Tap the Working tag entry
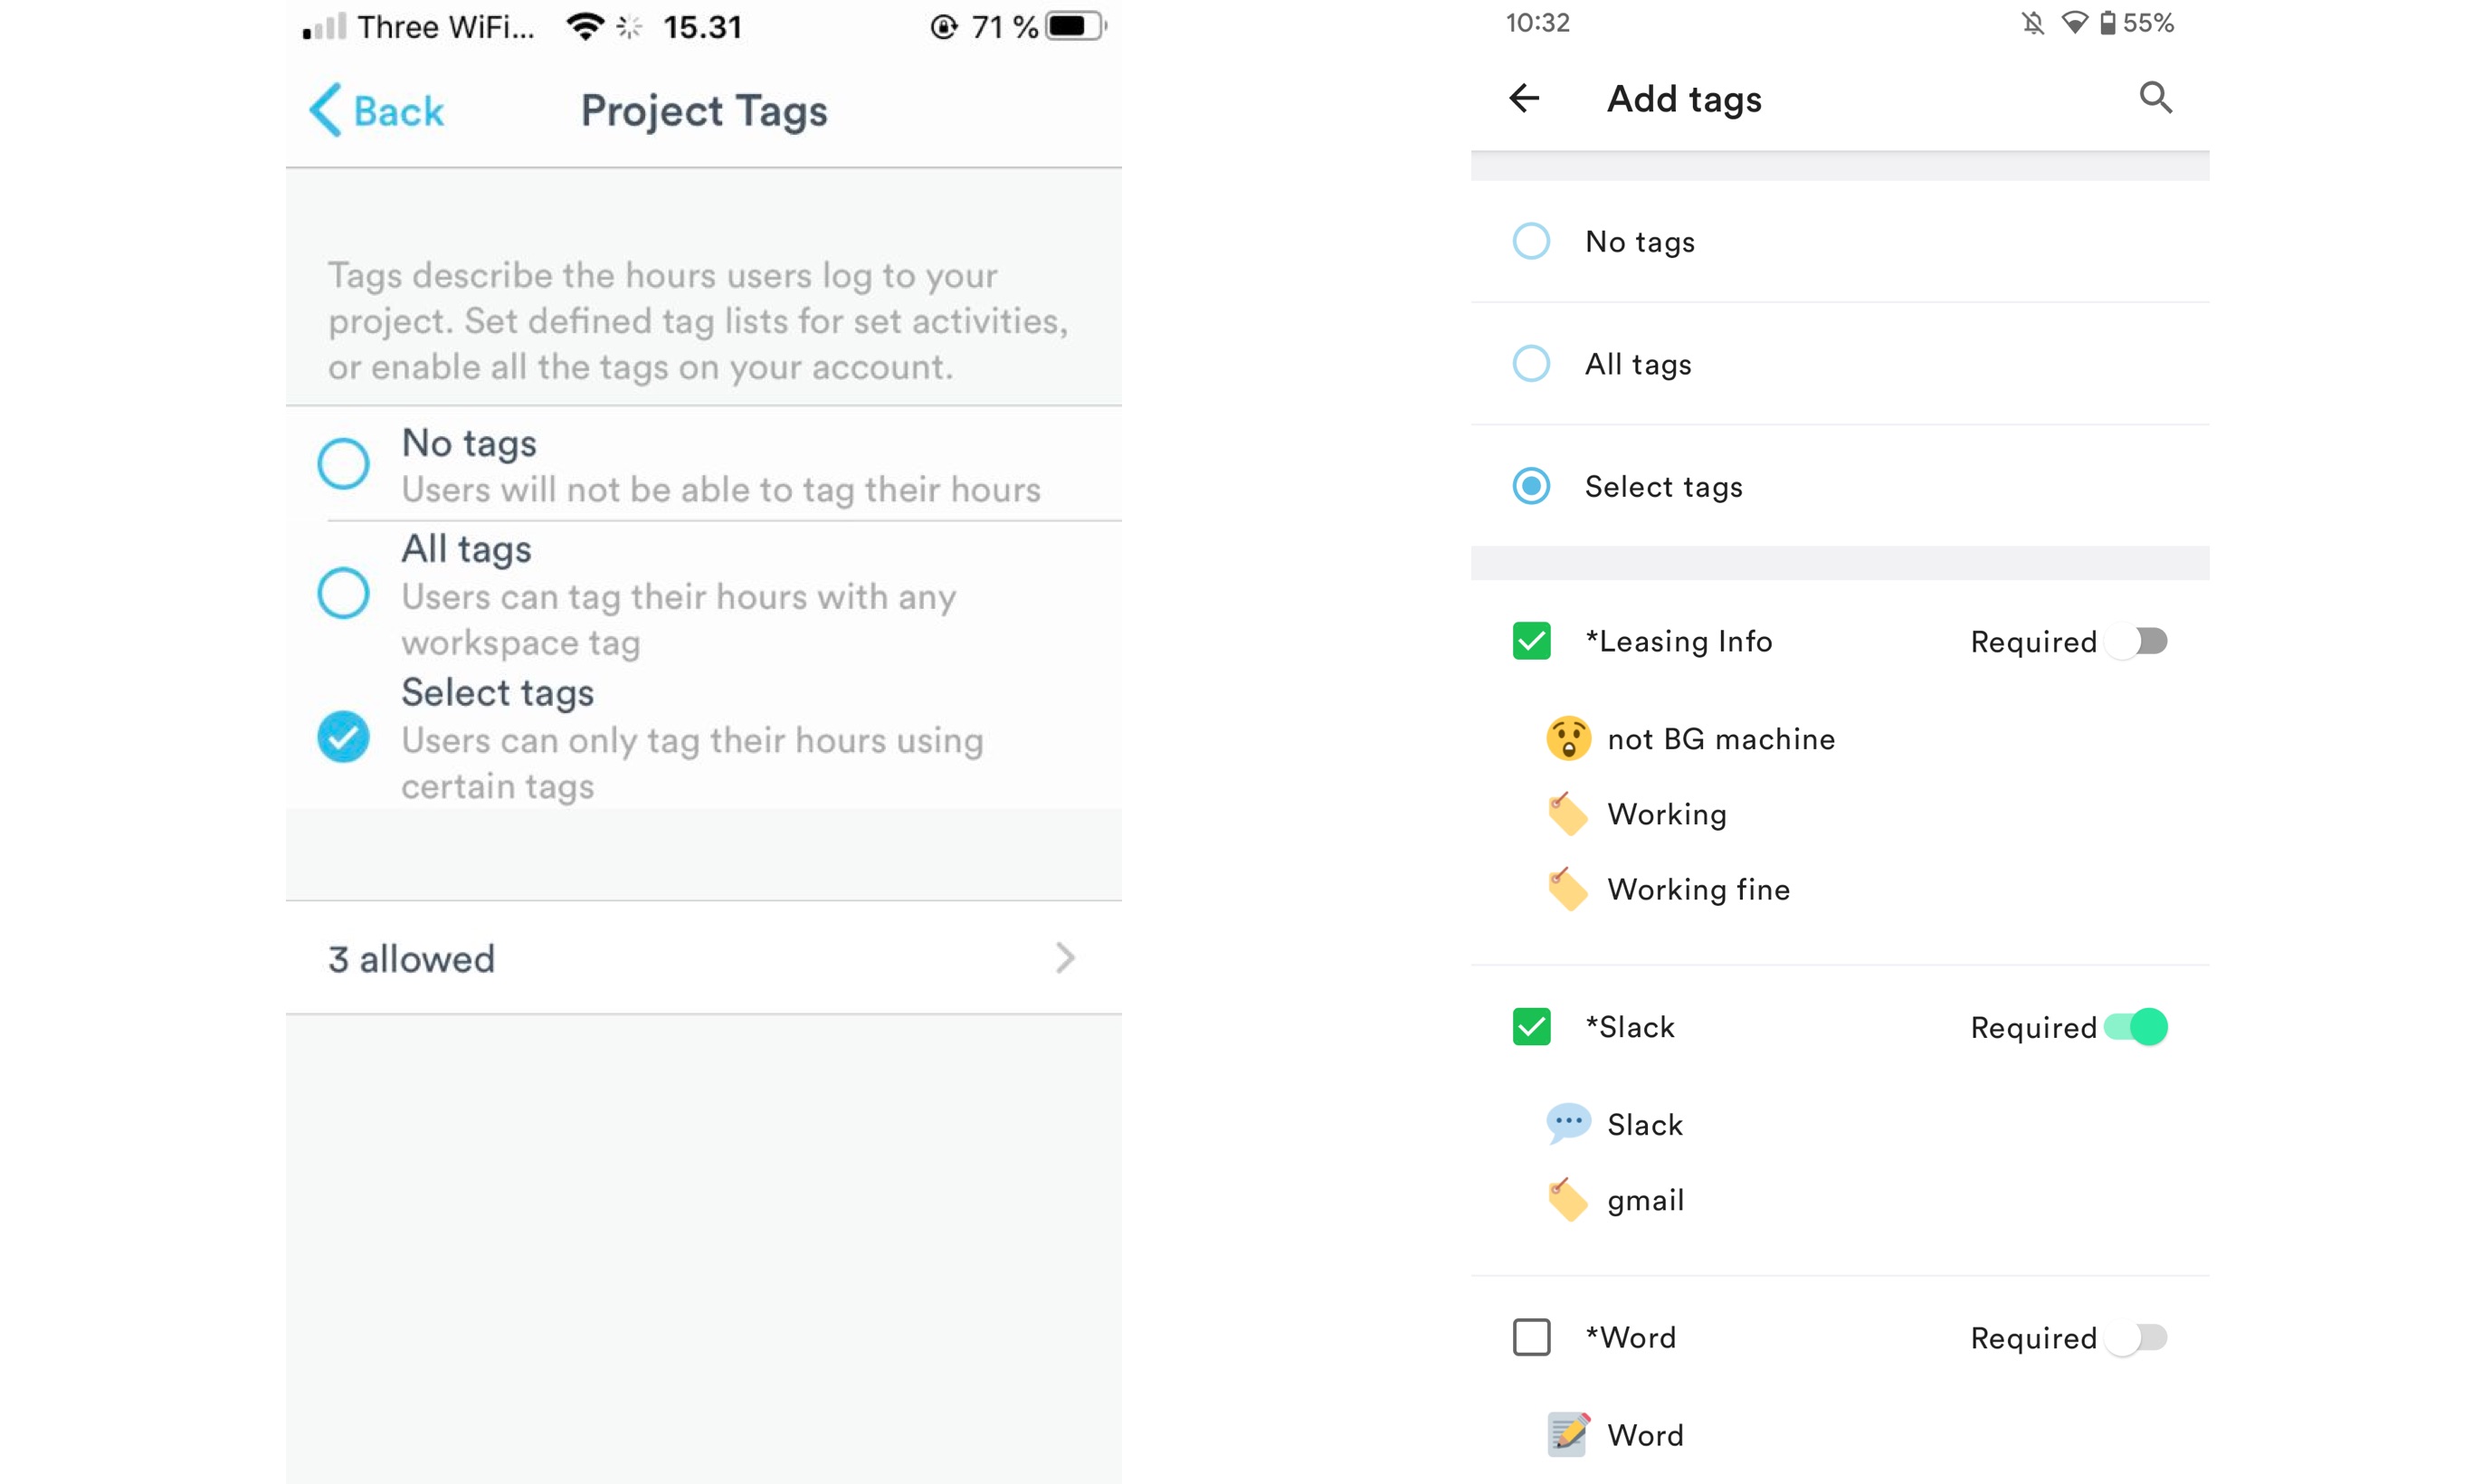Viewport: 2483px width, 1484px height. [x=1666, y=814]
